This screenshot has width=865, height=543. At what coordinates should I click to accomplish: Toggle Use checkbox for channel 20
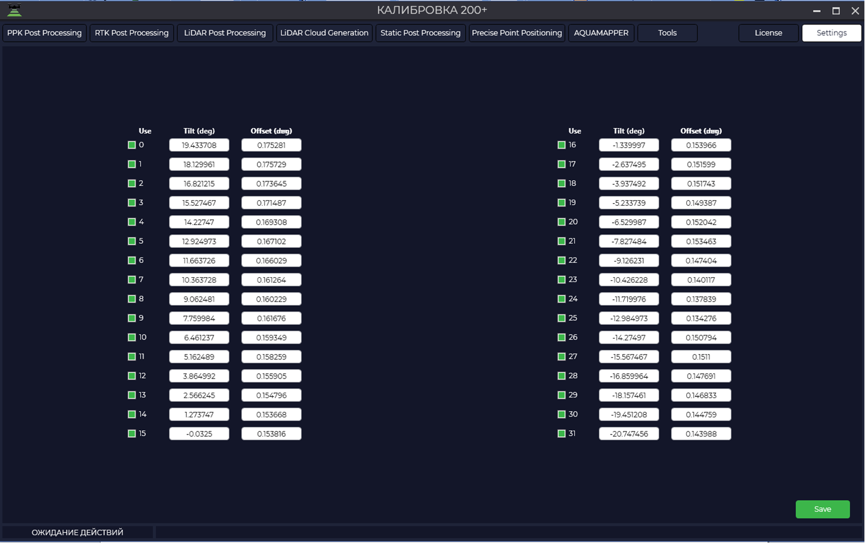562,222
